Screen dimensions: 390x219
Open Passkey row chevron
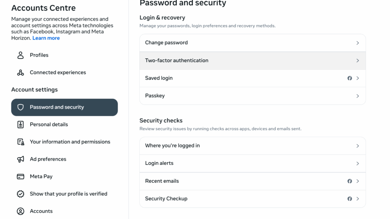(358, 96)
